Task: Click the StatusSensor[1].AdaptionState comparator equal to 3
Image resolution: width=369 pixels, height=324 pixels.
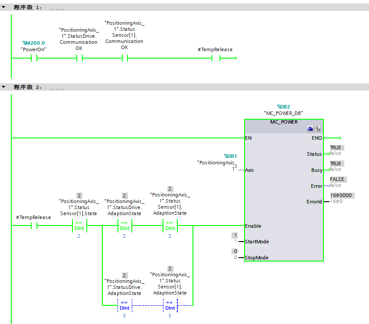Action: pos(170,305)
